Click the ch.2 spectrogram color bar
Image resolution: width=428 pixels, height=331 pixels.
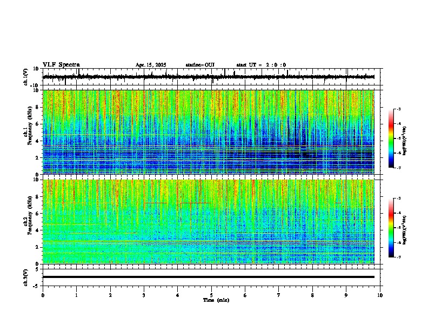click(391, 228)
